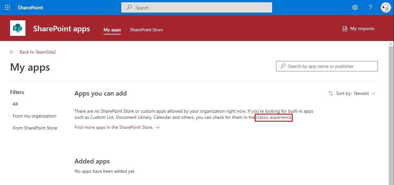Click the No apps have been added yet text

tap(105, 171)
